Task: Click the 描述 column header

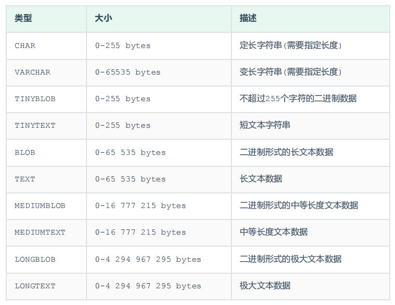Action: point(248,18)
